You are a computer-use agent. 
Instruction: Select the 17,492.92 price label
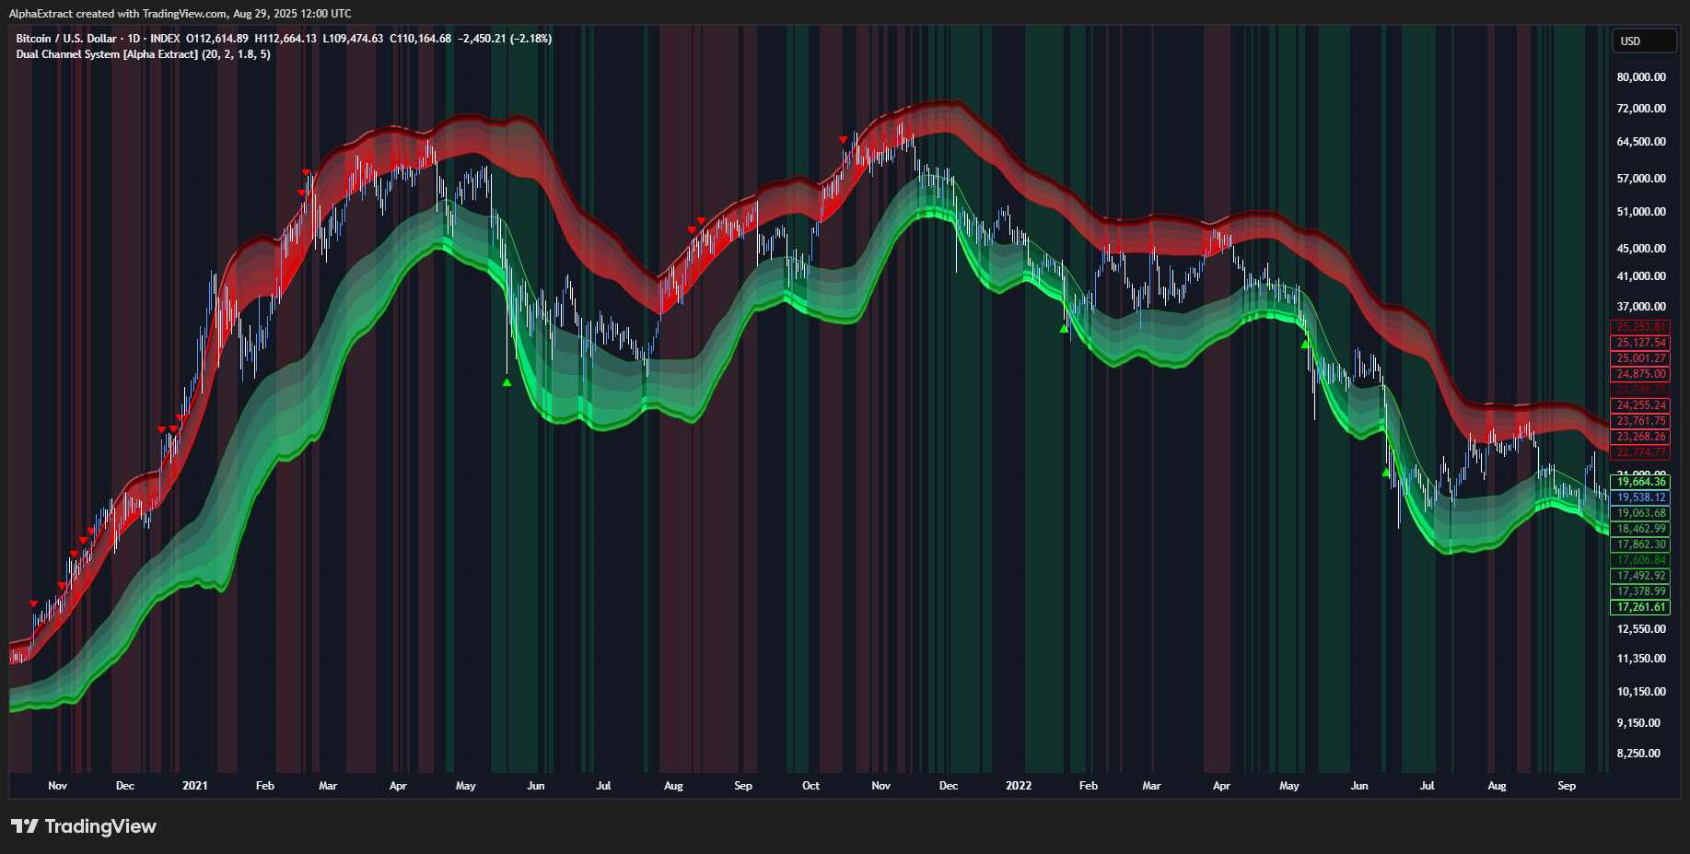click(1640, 576)
